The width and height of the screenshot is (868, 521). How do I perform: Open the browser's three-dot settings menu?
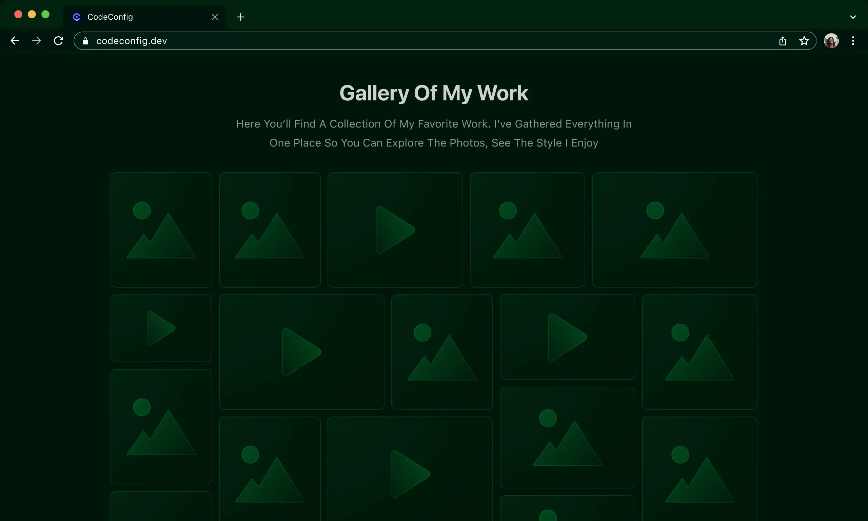click(x=853, y=41)
